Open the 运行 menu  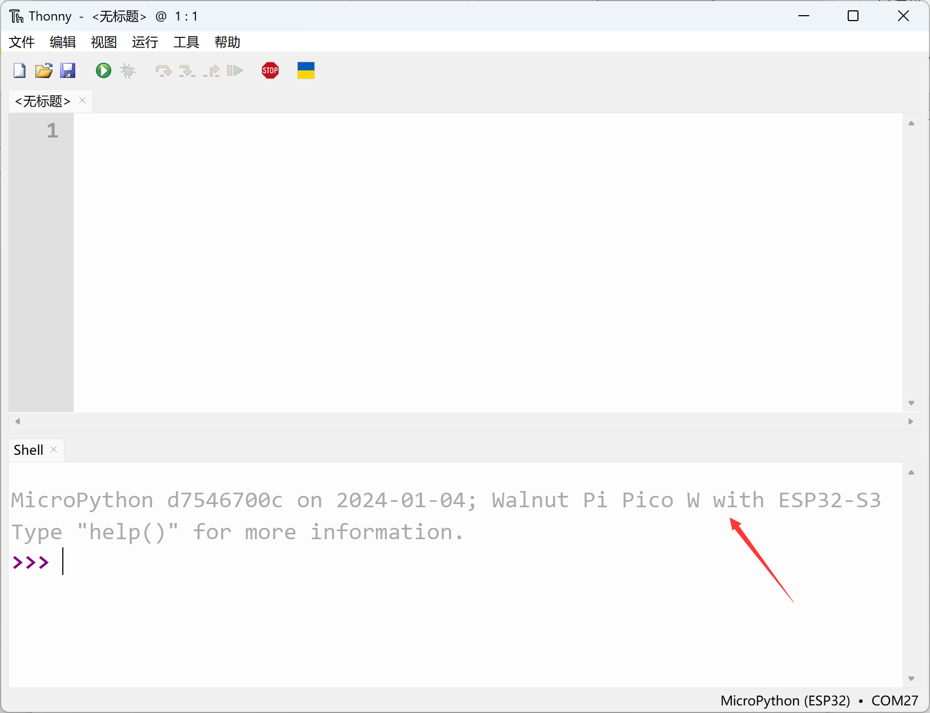(144, 42)
